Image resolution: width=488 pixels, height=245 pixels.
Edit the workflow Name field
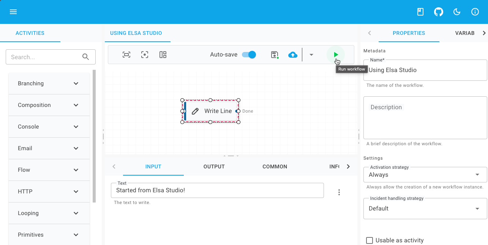[x=425, y=70]
